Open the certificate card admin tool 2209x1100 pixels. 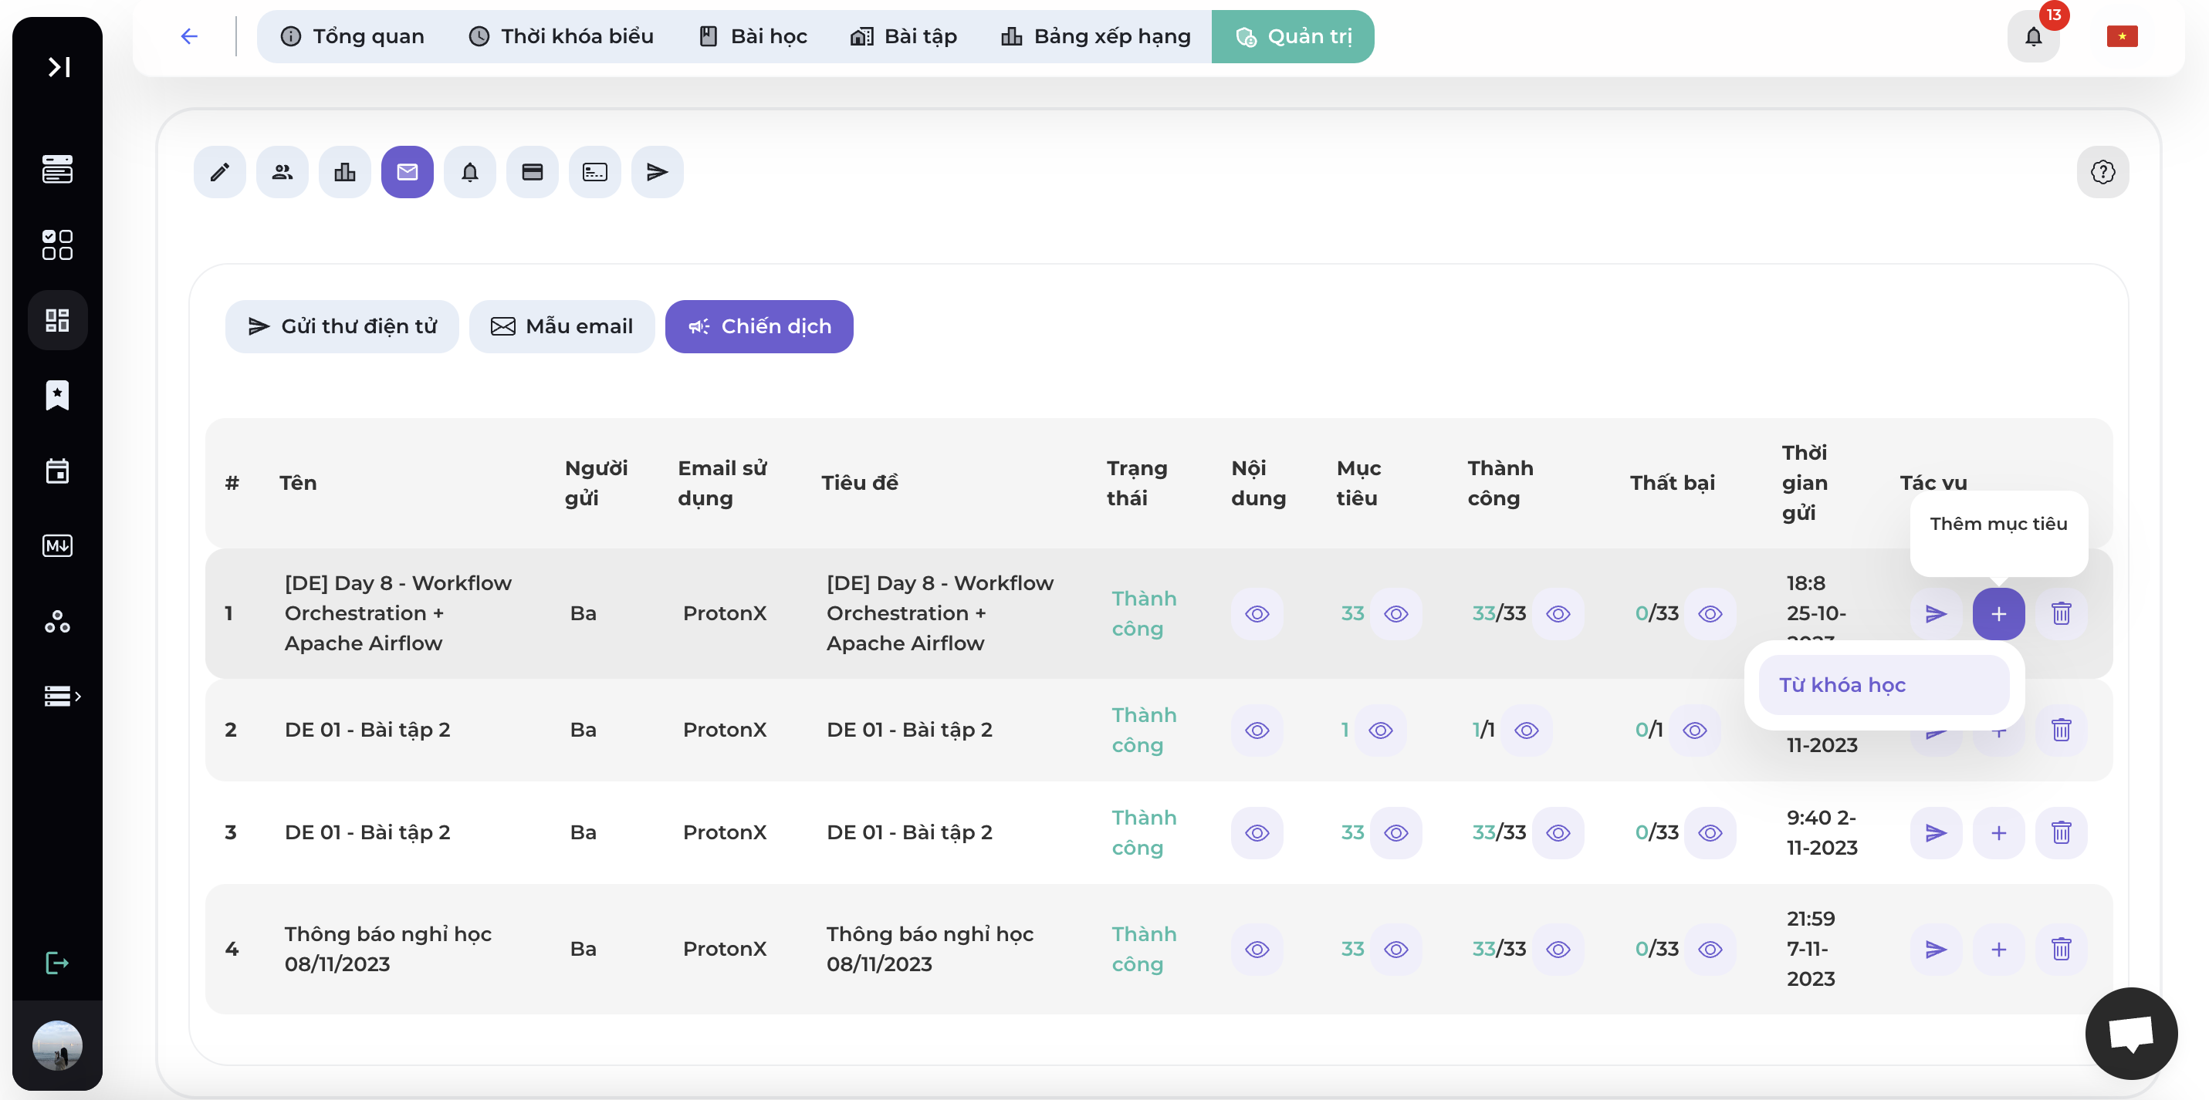[595, 172]
